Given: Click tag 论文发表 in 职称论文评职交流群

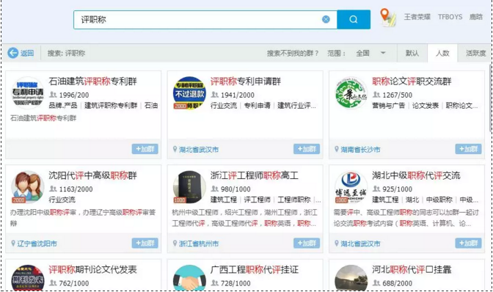Looking at the screenshot, I should [425, 106].
